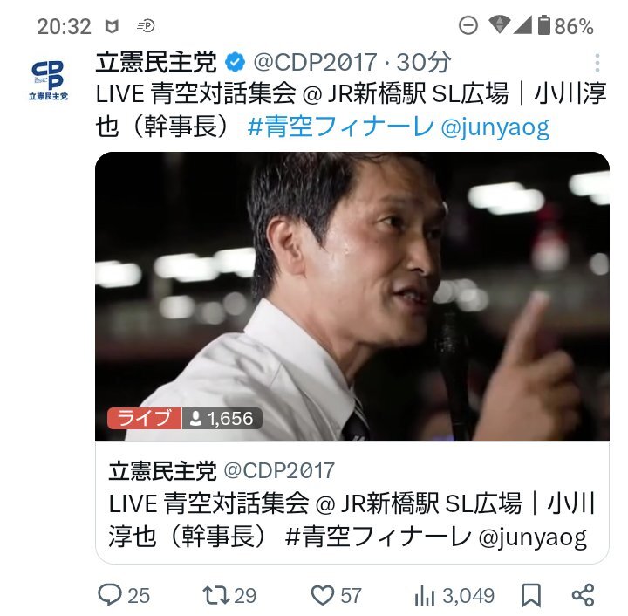Open the three-dot more options menu
The width and height of the screenshot is (628, 616).
[x=597, y=63]
